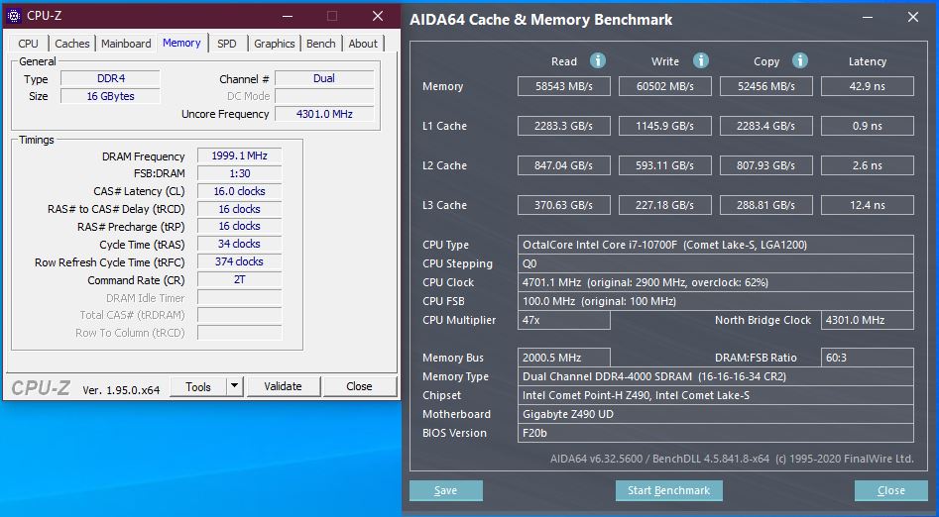Click the L2 Cache Write 593.11 GB/s value
Image resolution: width=939 pixels, height=517 pixels.
pyautogui.click(x=665, y=165)
